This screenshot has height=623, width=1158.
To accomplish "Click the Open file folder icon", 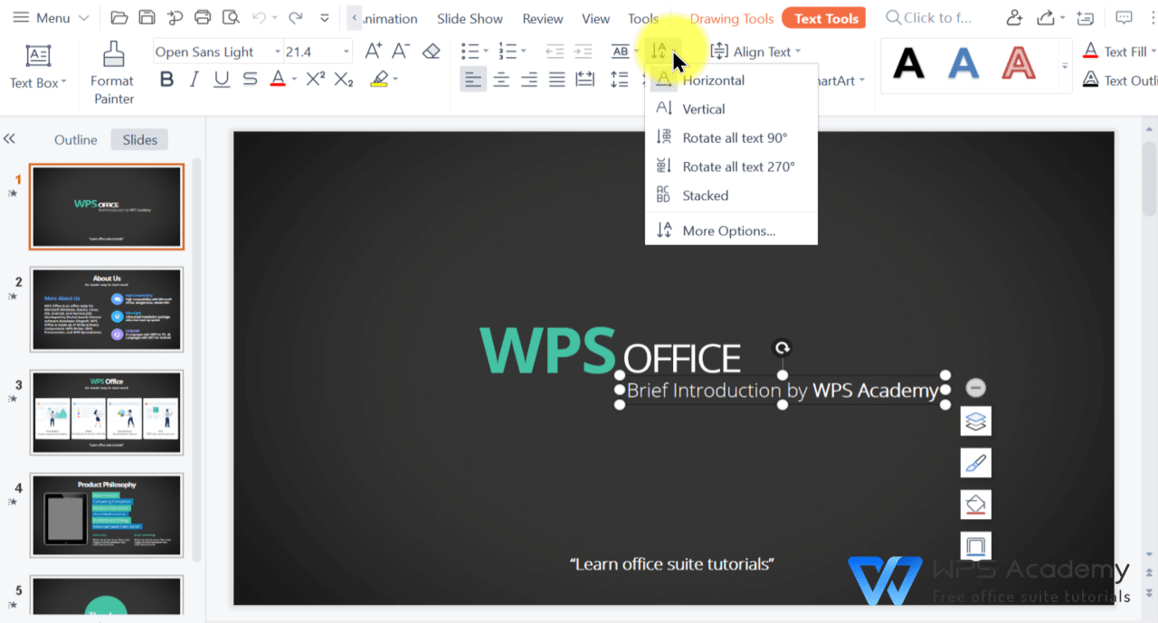I will 119,17.
